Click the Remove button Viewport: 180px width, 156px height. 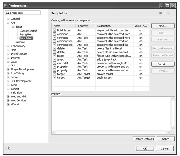[x=163, y=39]
